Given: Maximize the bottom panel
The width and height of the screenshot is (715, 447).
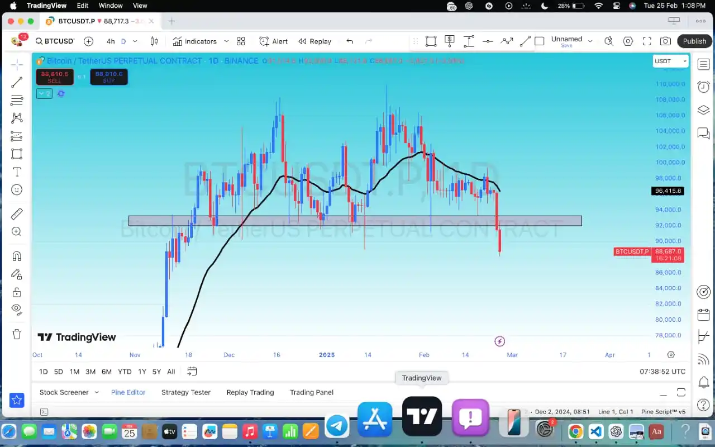Looking at the screenshot, I should click(681, 392).
